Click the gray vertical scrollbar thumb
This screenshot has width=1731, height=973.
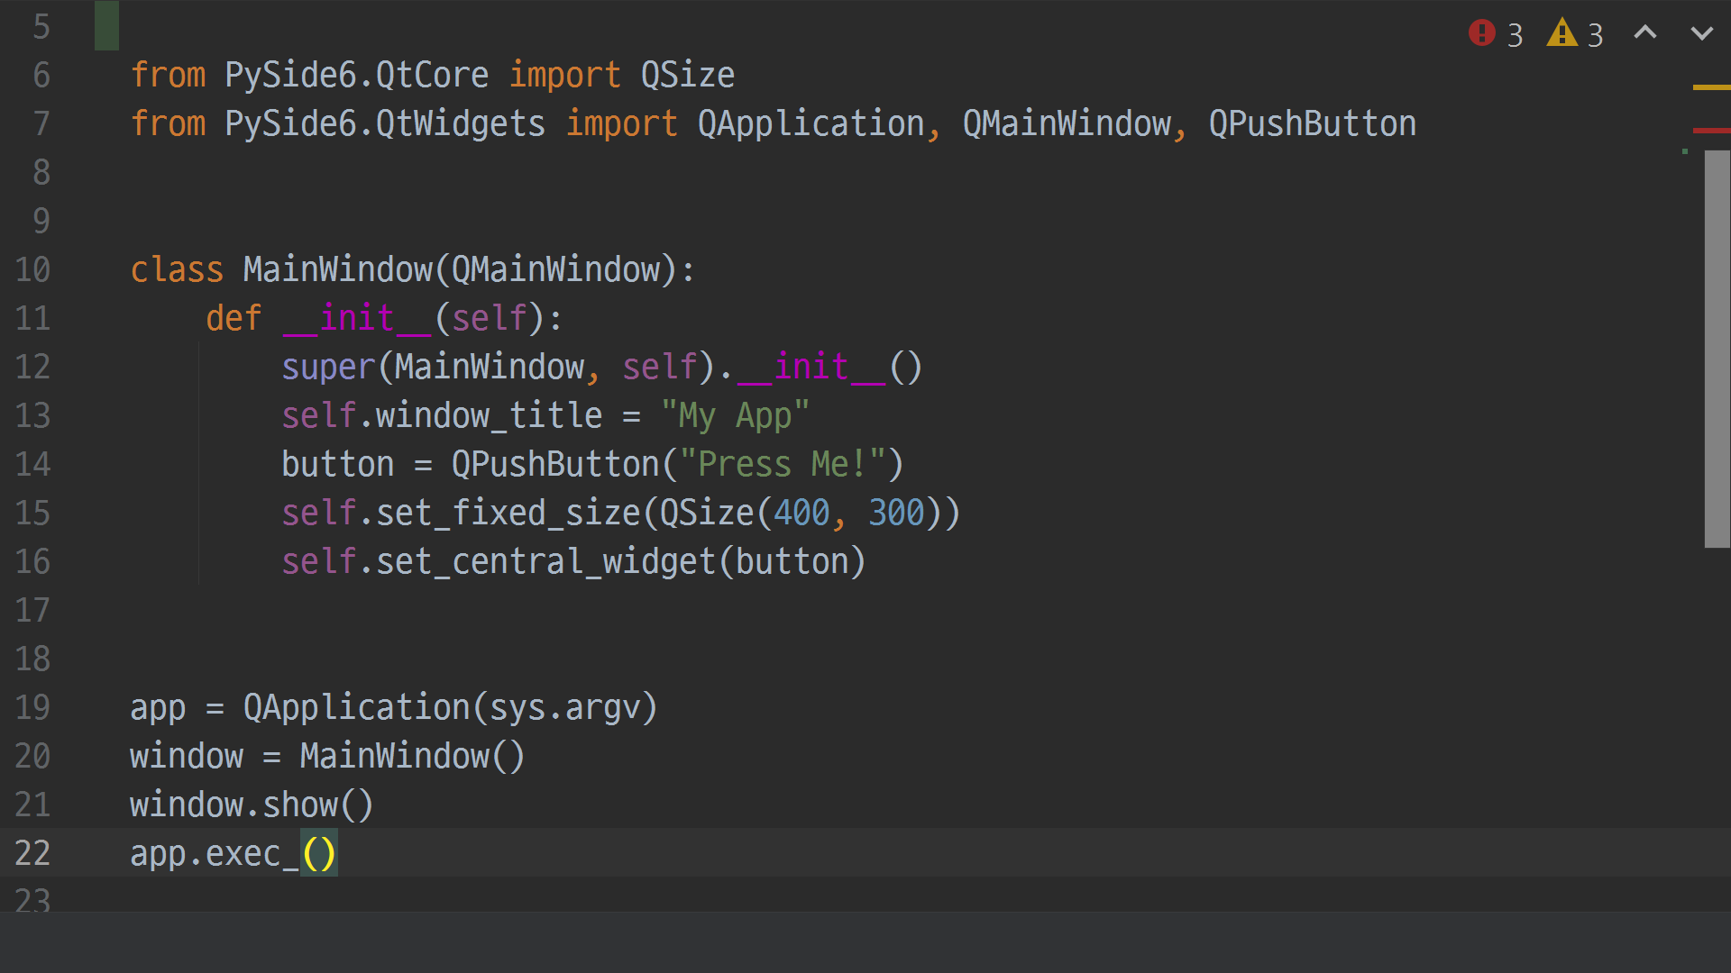tap(1717, 349)
